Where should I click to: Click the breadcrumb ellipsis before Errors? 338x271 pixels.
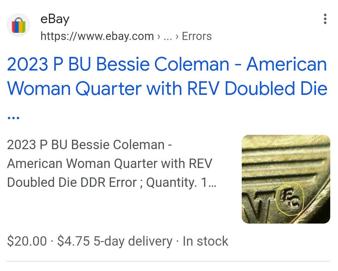pyautogui.click(x=168, y=36)
